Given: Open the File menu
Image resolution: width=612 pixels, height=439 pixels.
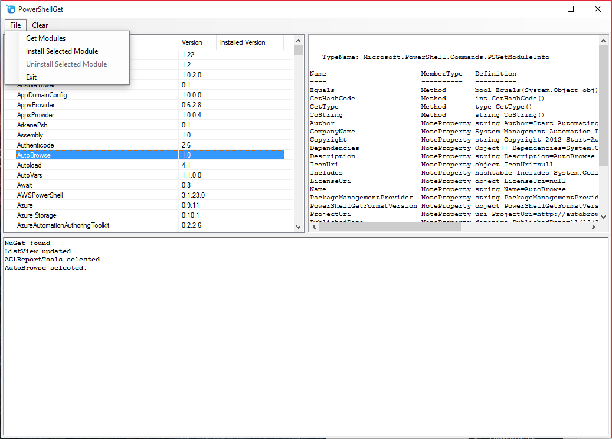Looking at the screenshot, I should pos(15,25).
